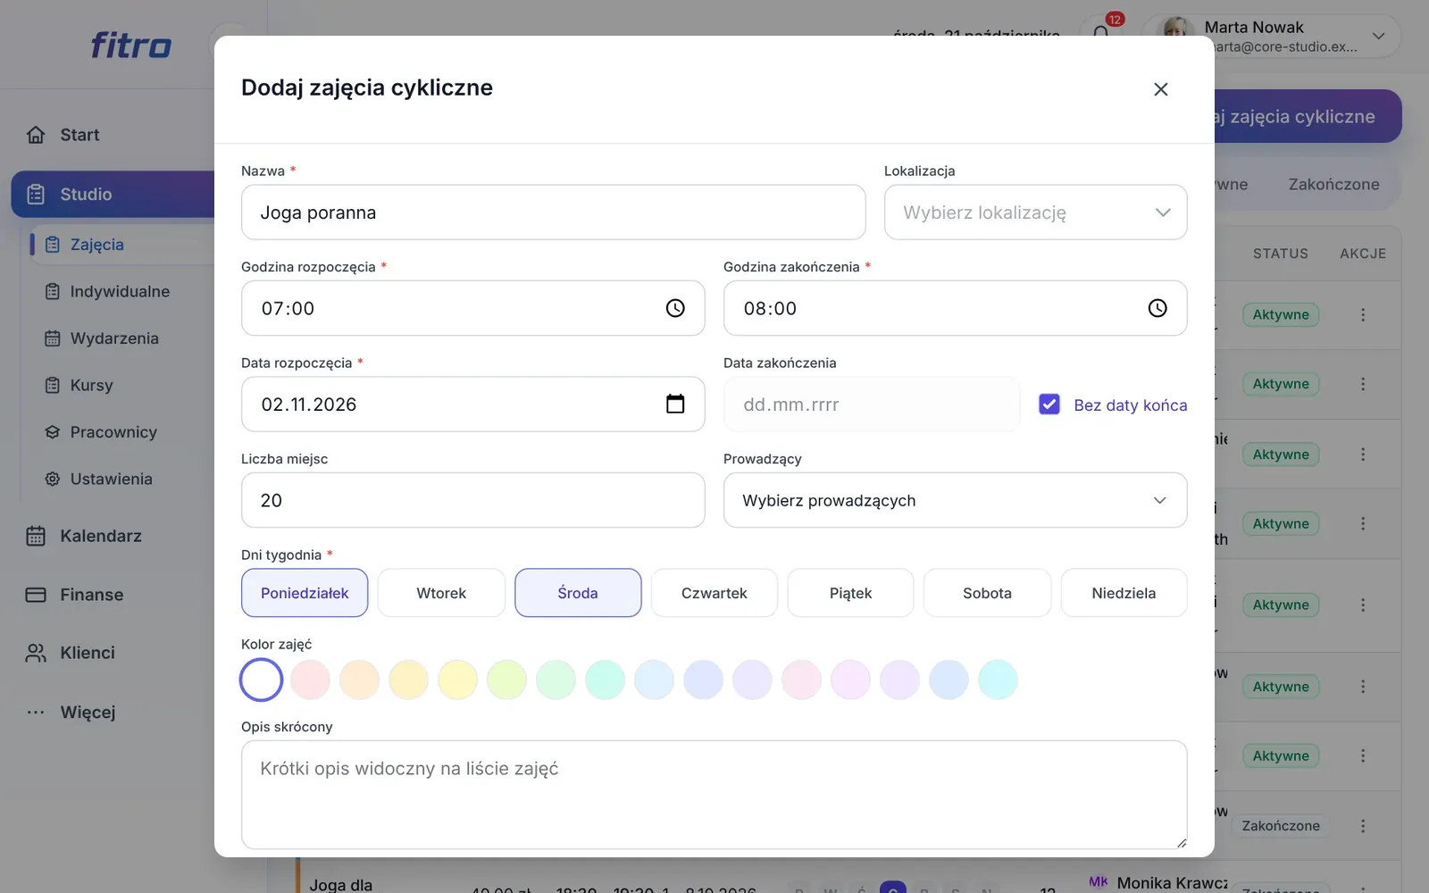Deselect the Poniedziałek day toggle

pos(305,593)
